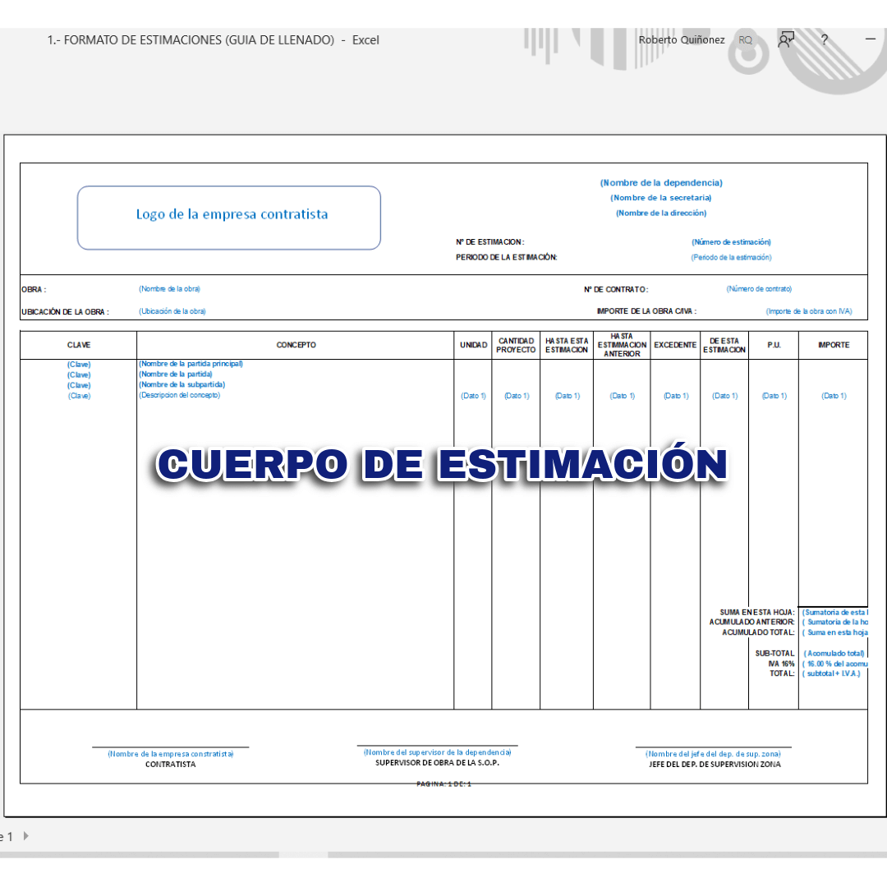Go to next page using arrow

pos(26,836)
